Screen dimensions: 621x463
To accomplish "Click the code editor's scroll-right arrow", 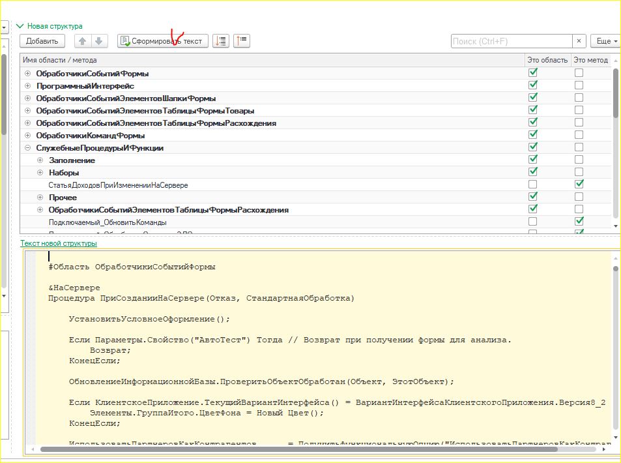I will point(604,449).
